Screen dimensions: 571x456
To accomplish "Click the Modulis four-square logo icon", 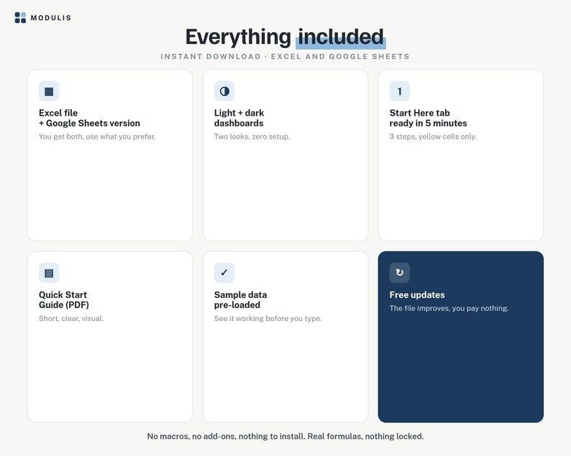I will 20,17.
